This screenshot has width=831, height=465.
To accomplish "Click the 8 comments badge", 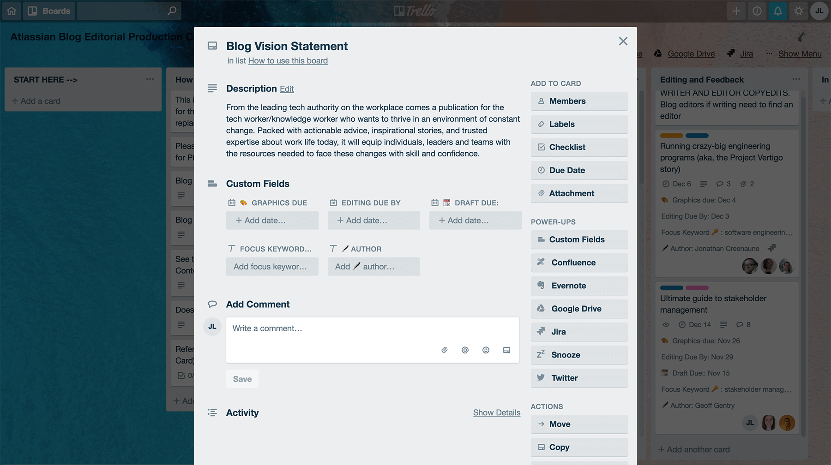I will [x=743, y=325].
